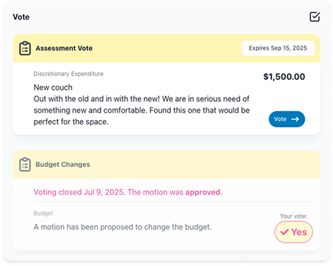
Task: Open the Assessment Vote card header
Action: pyautogui.click(x=167, y=48)
